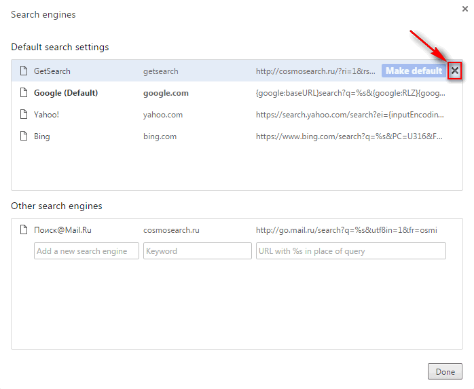Click the GetSearch page icon

click(x=24, y=71)
